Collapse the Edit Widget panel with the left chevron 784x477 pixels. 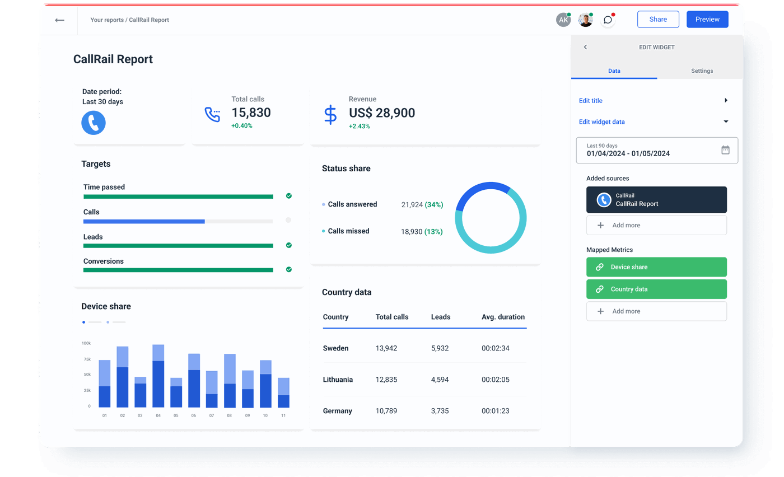[x=585, y=47]
